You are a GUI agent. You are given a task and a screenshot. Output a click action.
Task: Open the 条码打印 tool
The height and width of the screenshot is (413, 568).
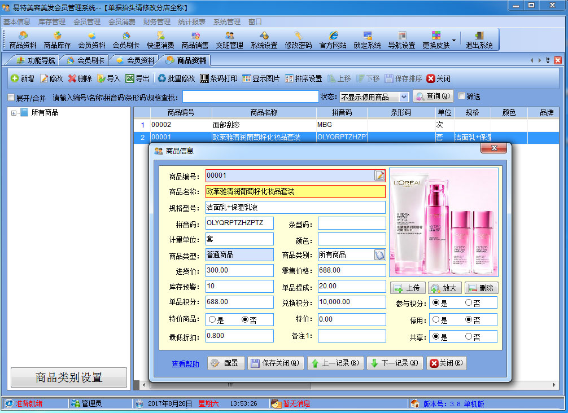point(219,78)
